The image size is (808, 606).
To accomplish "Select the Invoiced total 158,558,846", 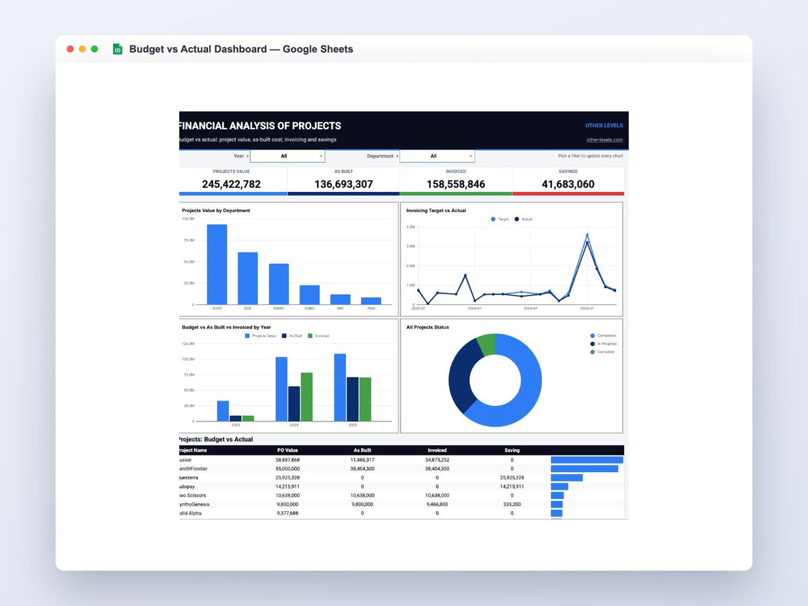I will pyautogui.click(x=456, y=184).
